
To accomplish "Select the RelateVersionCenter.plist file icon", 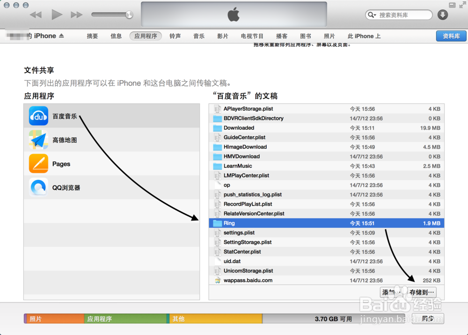I will point(218,214).
